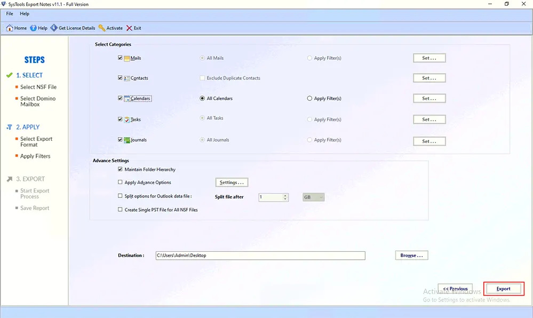Select Apply Filter(s) for Tasks
The image size is (533, 318).
[x=309, y=120]
